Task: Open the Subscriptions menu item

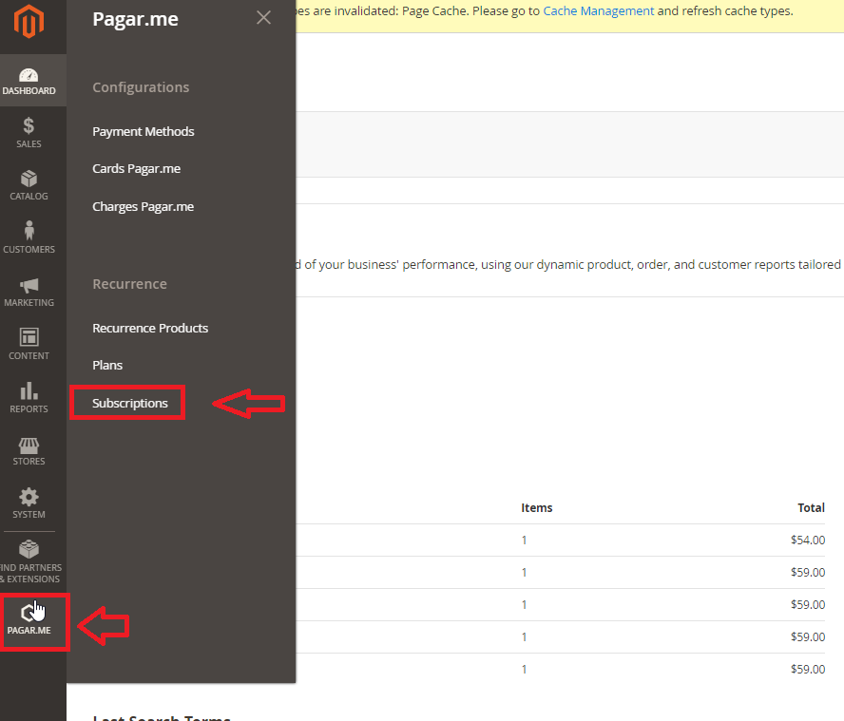Action: click(x=129, y=403)
